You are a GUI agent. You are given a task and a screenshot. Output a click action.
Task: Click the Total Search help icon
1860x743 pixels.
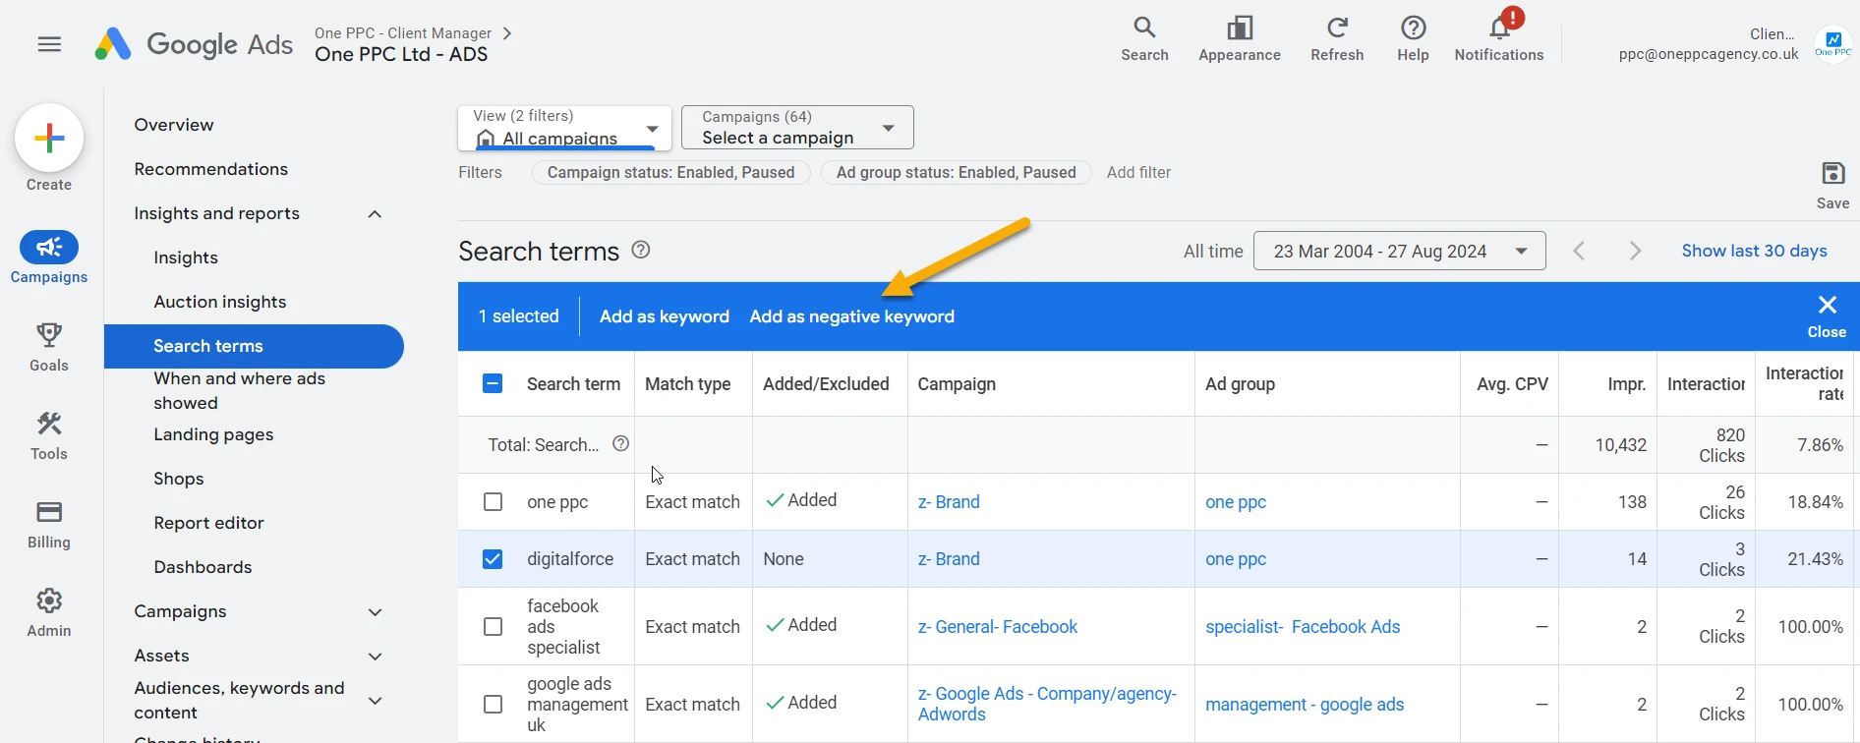620,443
